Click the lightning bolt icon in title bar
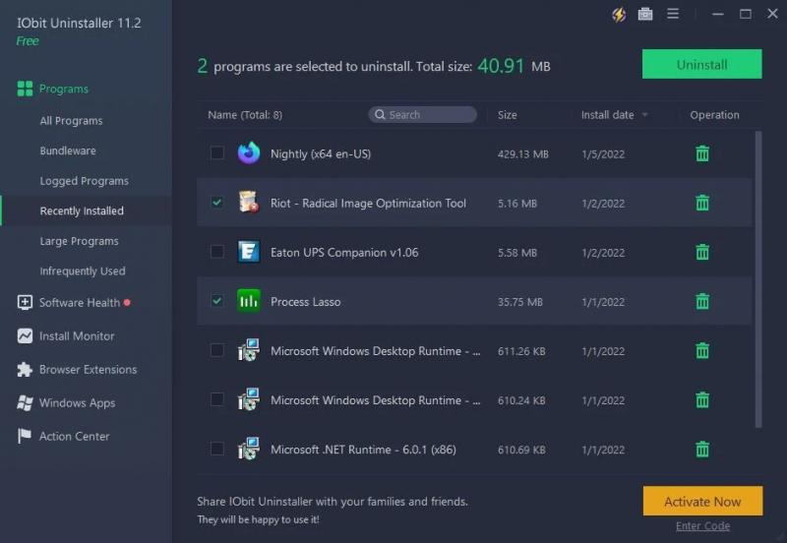 coord(619,14)
